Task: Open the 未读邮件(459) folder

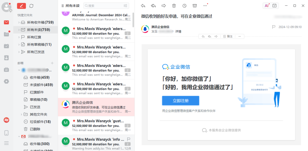Action: [x=36, y=85]
